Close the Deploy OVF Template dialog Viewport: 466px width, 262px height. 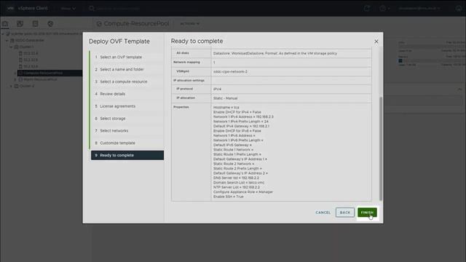[376, 41]
